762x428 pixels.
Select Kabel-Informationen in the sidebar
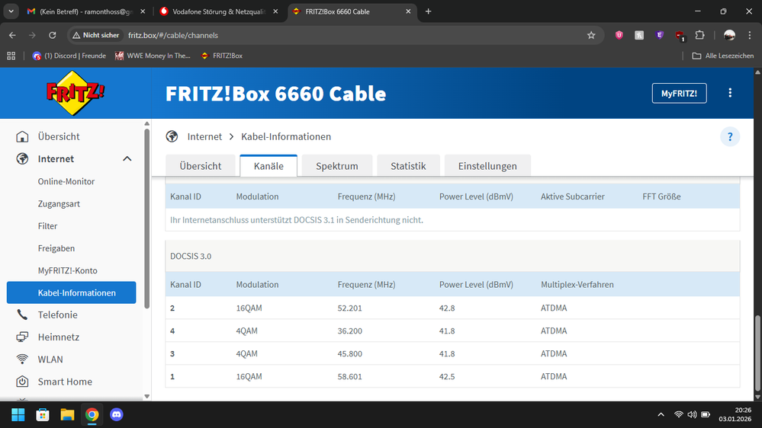[x=72, y=292]
